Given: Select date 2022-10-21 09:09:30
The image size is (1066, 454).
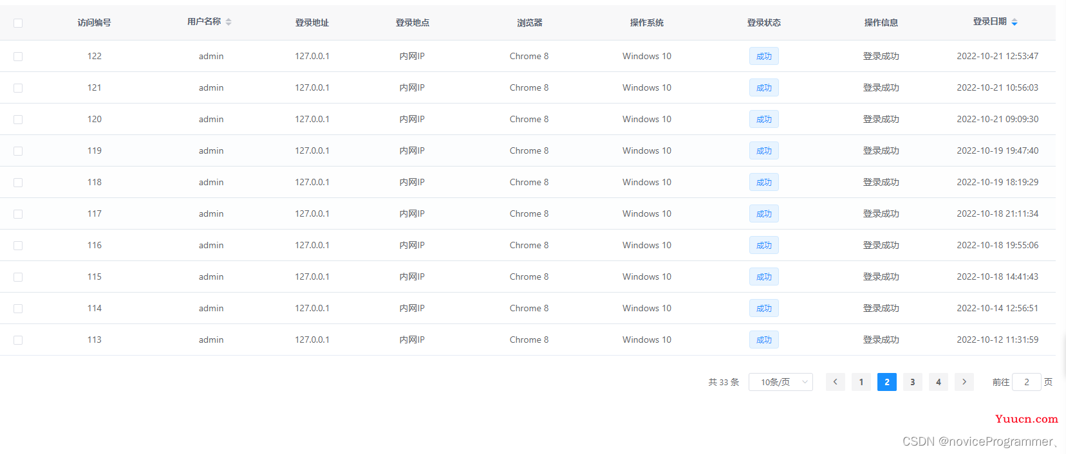Looking at the screenshot, I should pos(998,119).
